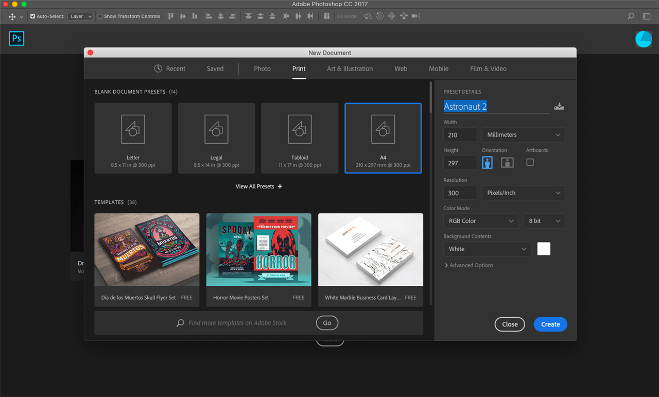
Task: Select the Legal preset
Action: [216, 138]
